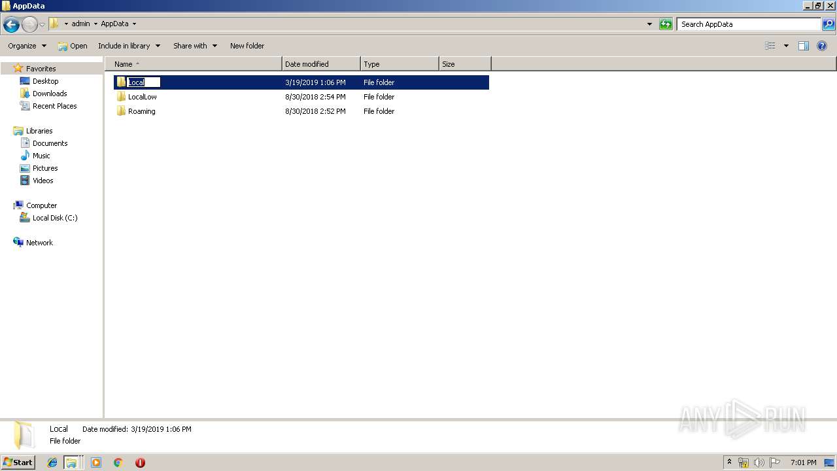Click Roaming's date 8/30/2018 2:52 PM
Screen dimensions: 837x471
315,111
